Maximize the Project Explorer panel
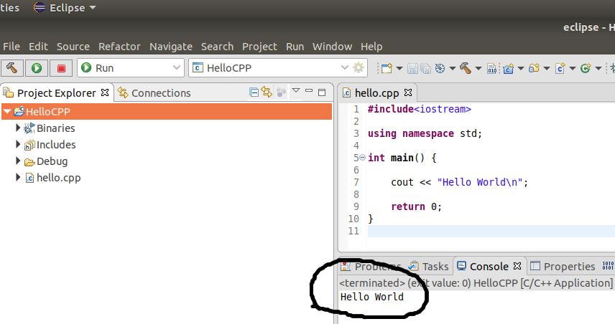The width and height of the screenshot is (615, 324). (322, 92)
